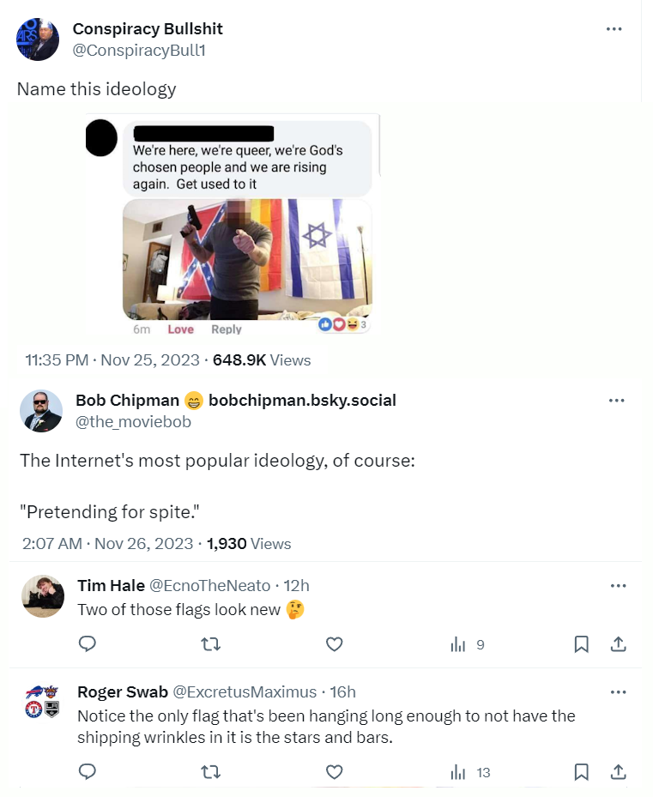
Task: Retweet Tim Hale's tweet
Action: 211,644
